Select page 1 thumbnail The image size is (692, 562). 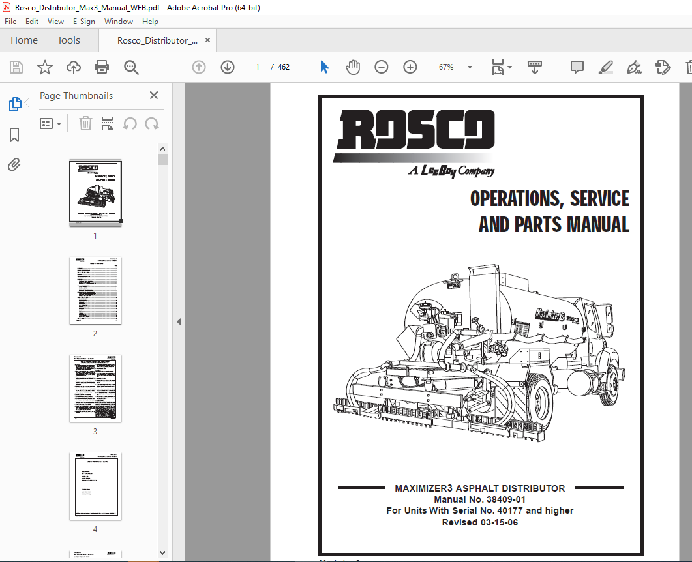[95, 192]
